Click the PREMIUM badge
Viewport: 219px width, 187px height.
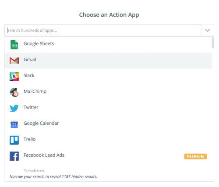(x=195, y=156)
